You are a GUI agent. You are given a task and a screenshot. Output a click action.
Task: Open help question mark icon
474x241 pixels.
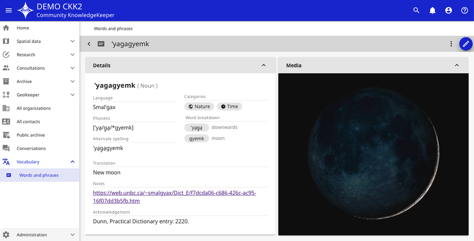(465, 10)
